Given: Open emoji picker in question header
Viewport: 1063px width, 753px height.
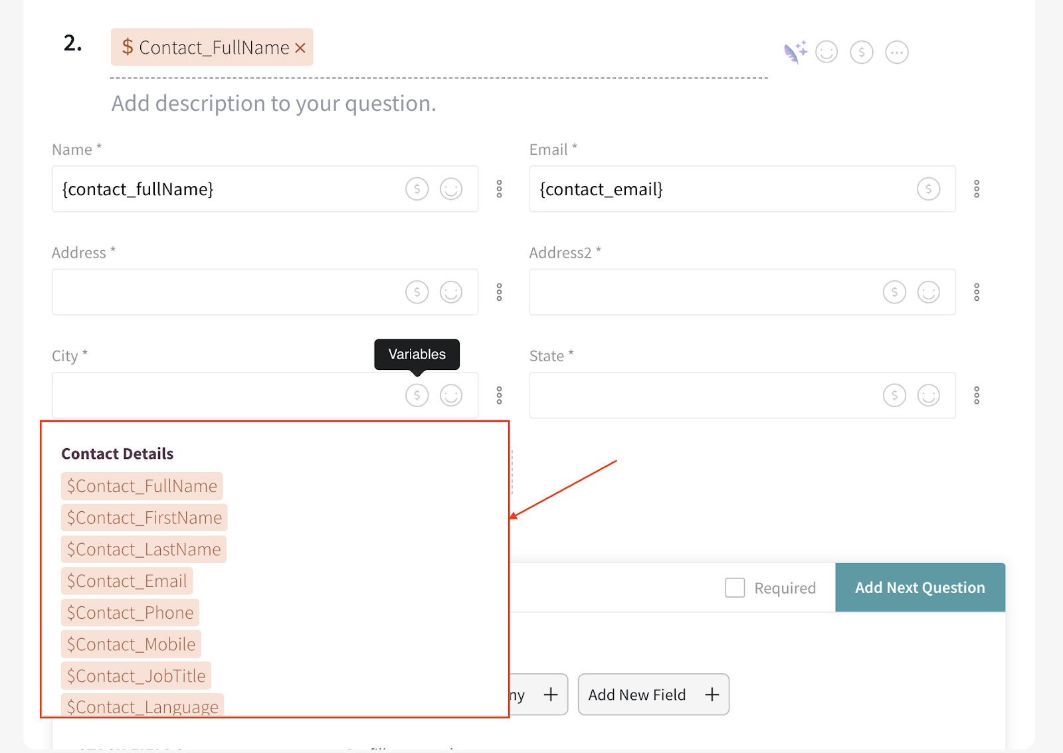Looking at the screenshot, I should coord(826,52).
